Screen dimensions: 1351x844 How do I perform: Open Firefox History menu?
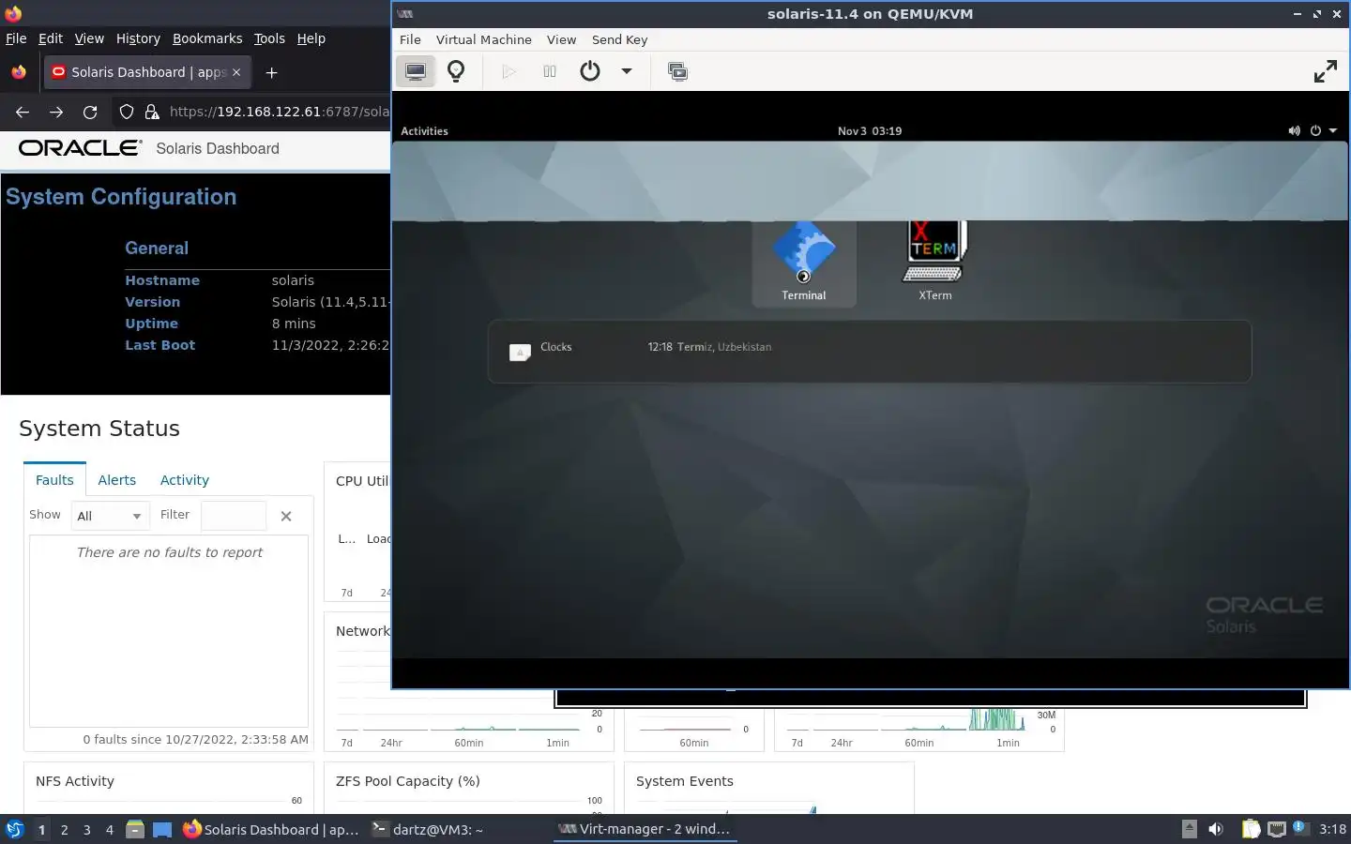(x=138, y=38)
